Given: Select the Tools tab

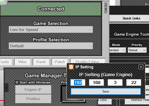Looking at the screenshot, I should pos(5,62).
